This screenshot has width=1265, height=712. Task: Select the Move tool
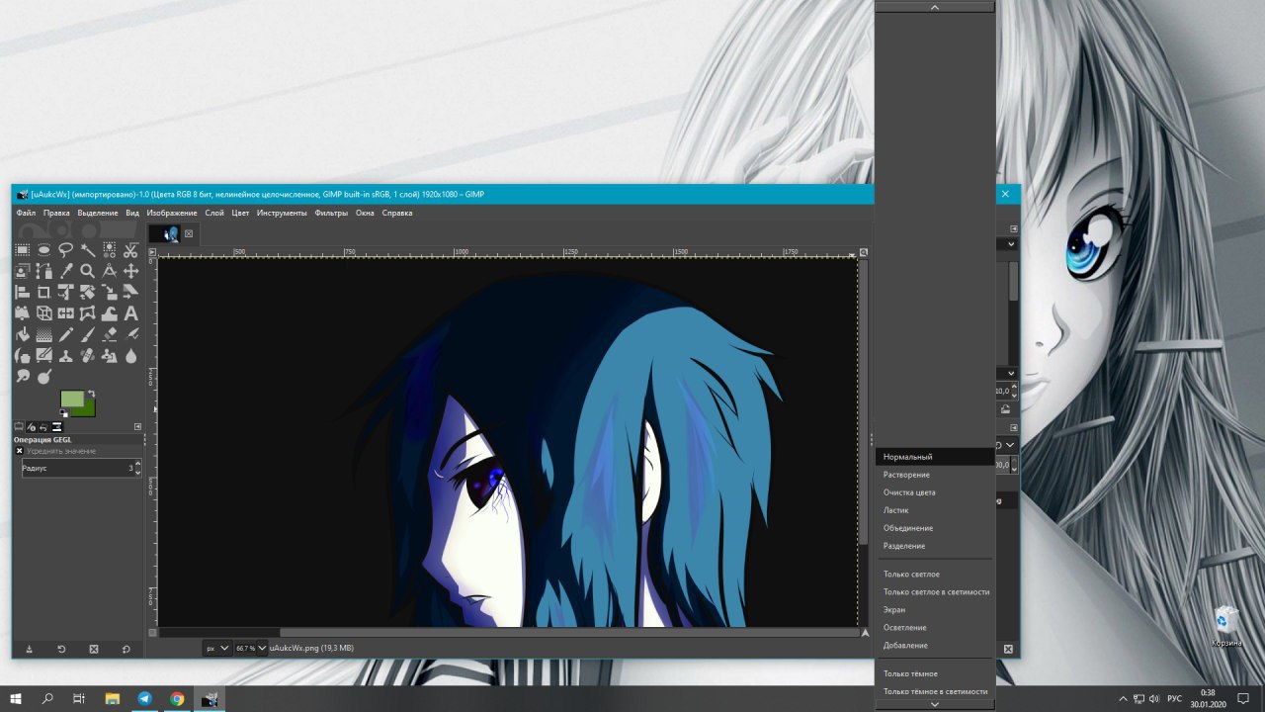click(x=130, y=270)
